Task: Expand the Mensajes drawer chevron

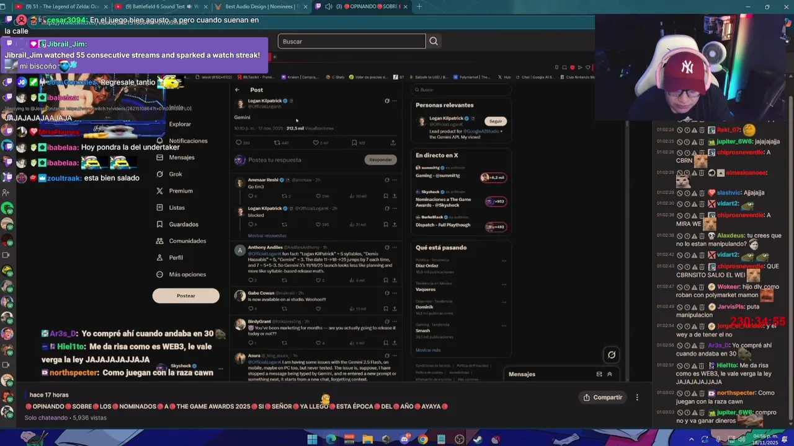Action: click(610, 374)
